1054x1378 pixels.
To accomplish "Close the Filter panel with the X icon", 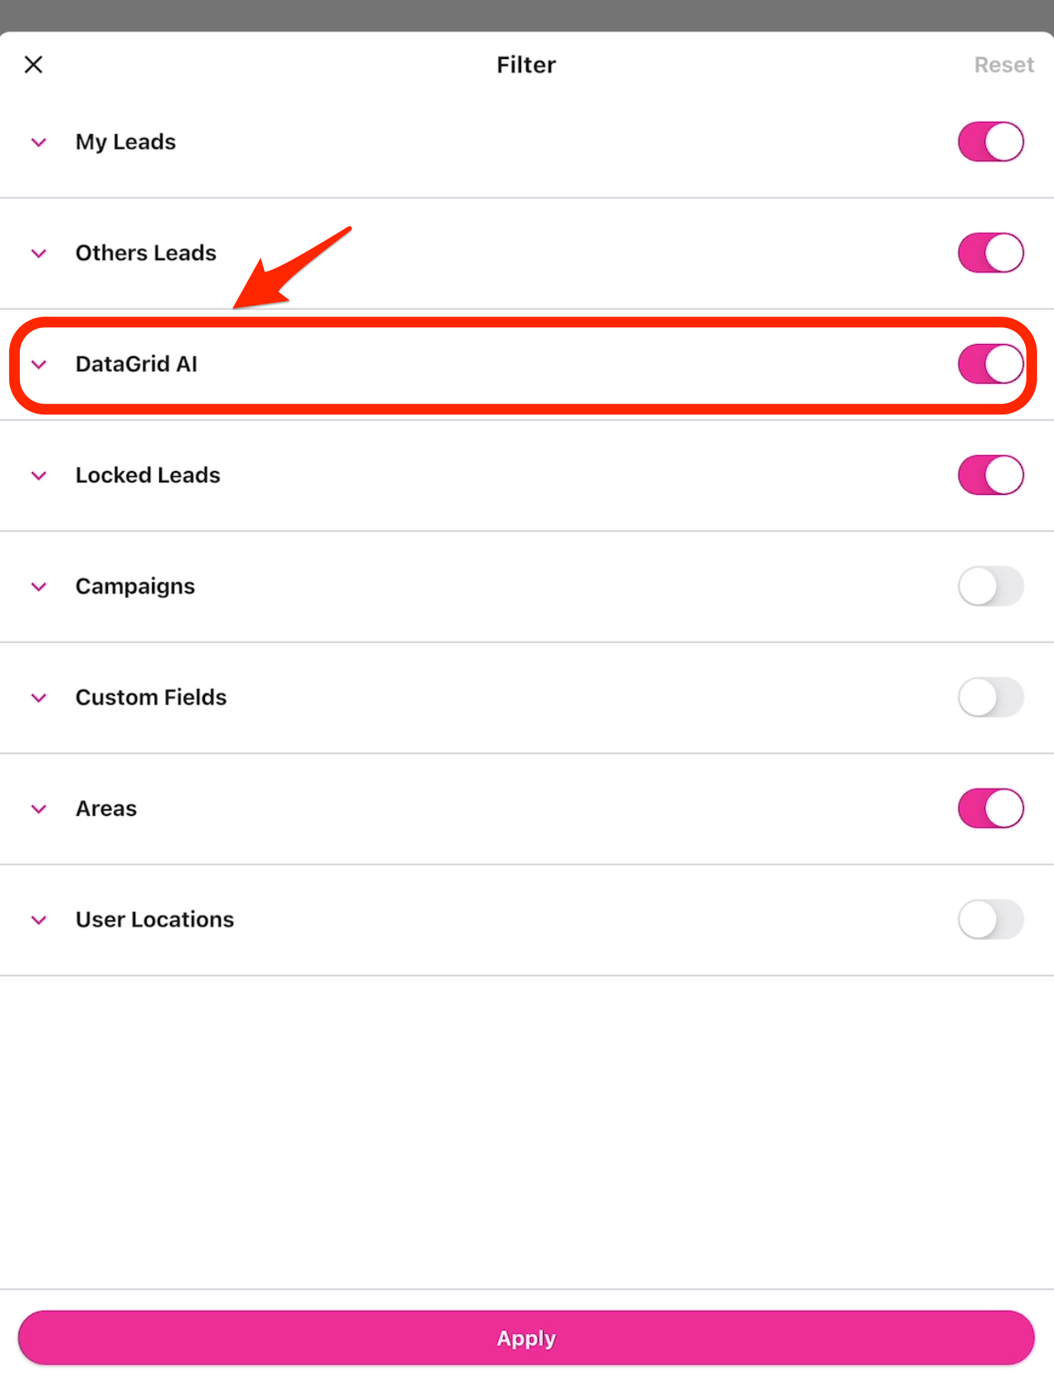I will tap(34, 65).
